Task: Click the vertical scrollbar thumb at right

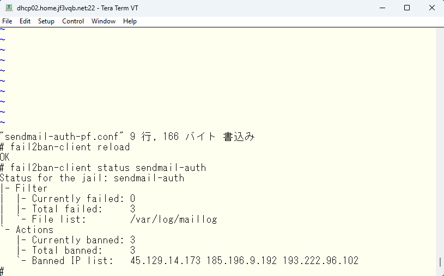Action: pos(440,262)
